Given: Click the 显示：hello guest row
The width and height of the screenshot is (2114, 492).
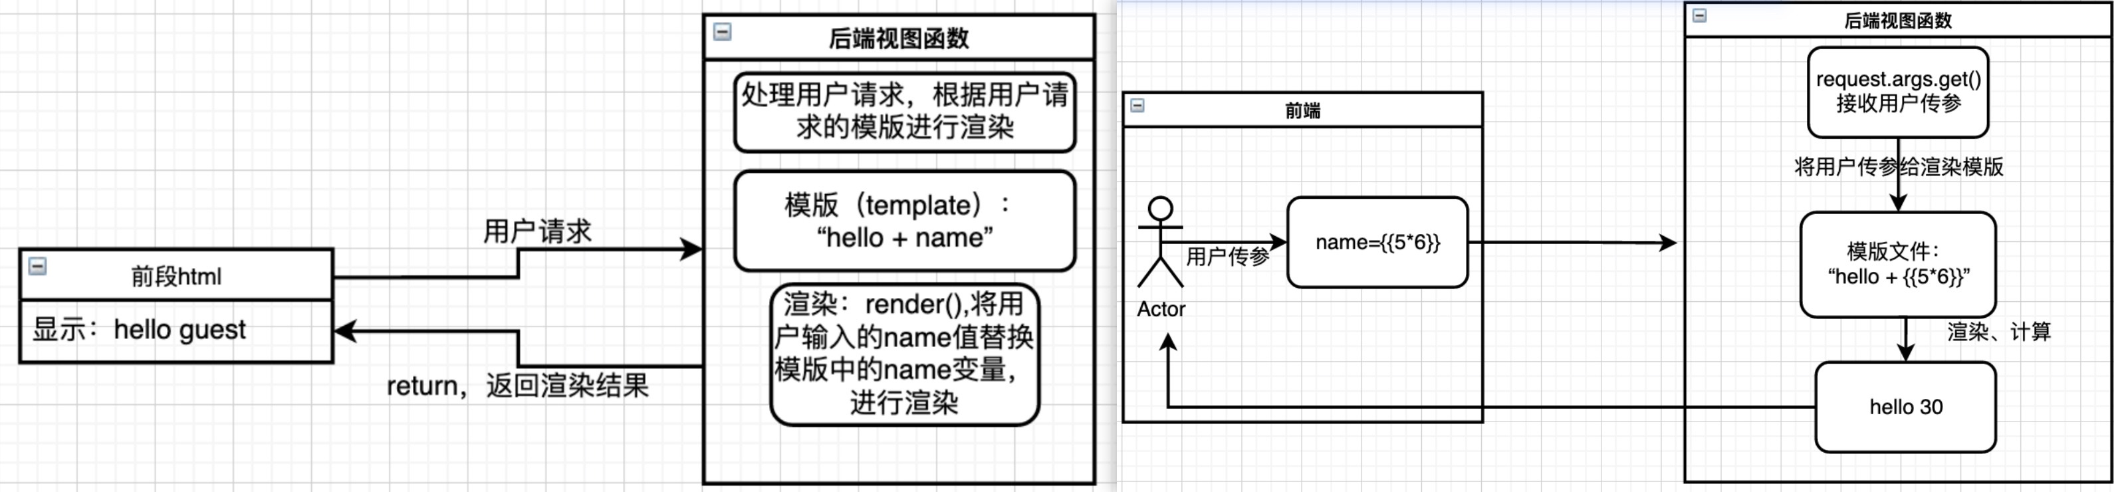Looking at the screenshot, I should 176,330.
